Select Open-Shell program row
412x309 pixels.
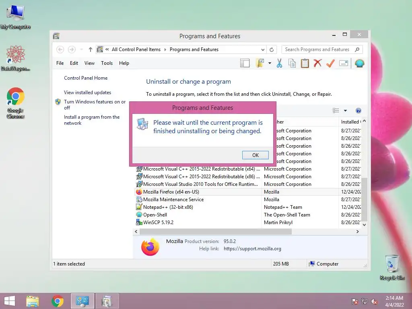248,215
